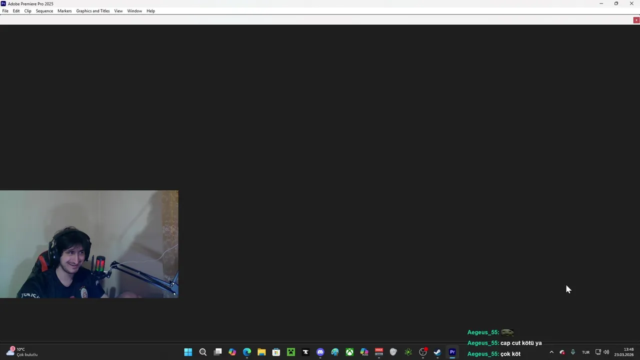Image resolution: width=640 pixels, height=360 pixels.
Task: Open the Edit menu
Action: point(16,11)
